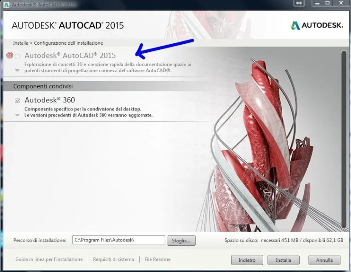Open the Requisiti di sistema link
Image resolution: width=351 pixels, height=272 pixels.
(113, 259)
